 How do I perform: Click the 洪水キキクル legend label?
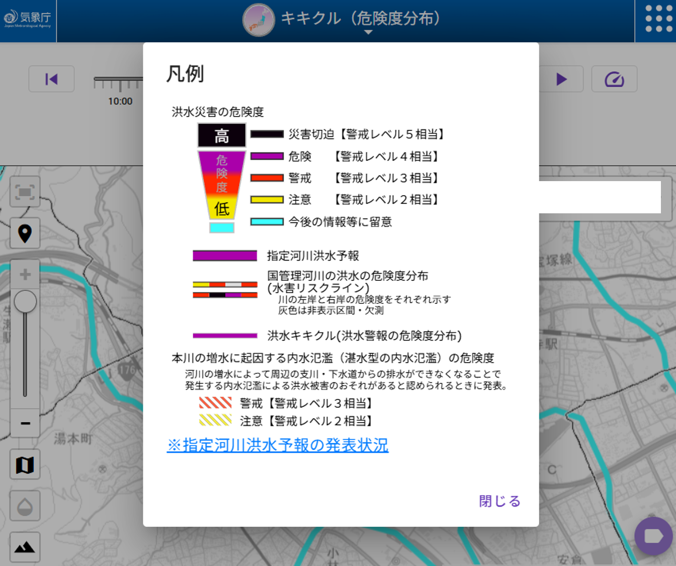[x=364, y=336]
